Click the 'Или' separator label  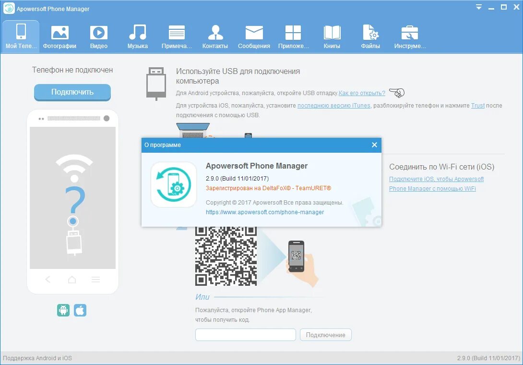pos(202,297)
